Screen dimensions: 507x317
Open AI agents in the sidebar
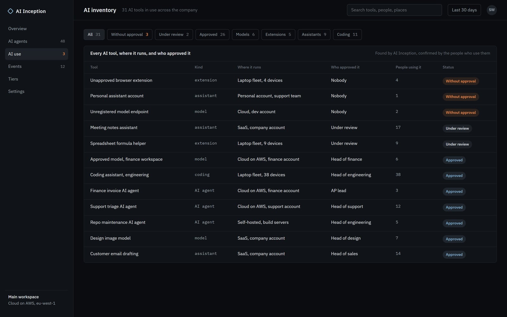pos(36,41)
